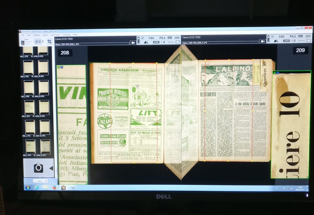Click the left camera AWB white balance icon

point(156,42)
